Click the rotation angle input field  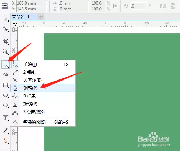[x=139, y=6]
